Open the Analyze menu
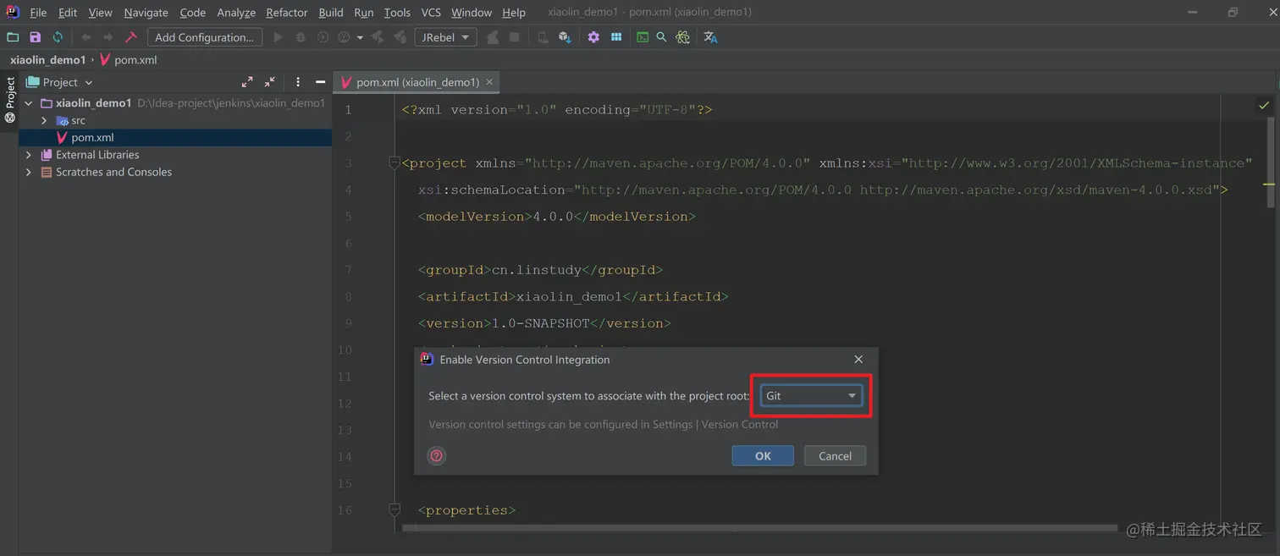Image resolution: width=1280 pixels, height=556 pixels. click(236, 12)
